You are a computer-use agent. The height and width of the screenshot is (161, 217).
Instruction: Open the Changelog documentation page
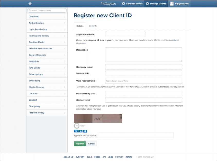[47, 106]
